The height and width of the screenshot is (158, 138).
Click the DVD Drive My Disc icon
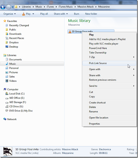pos(7,111)
